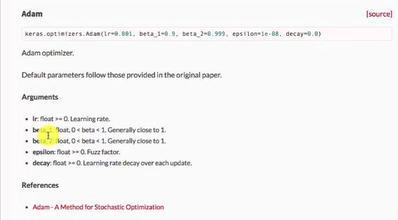This screenshot has width=398, height=220.
Task: Click the References heading
Action: coord(40,185)
